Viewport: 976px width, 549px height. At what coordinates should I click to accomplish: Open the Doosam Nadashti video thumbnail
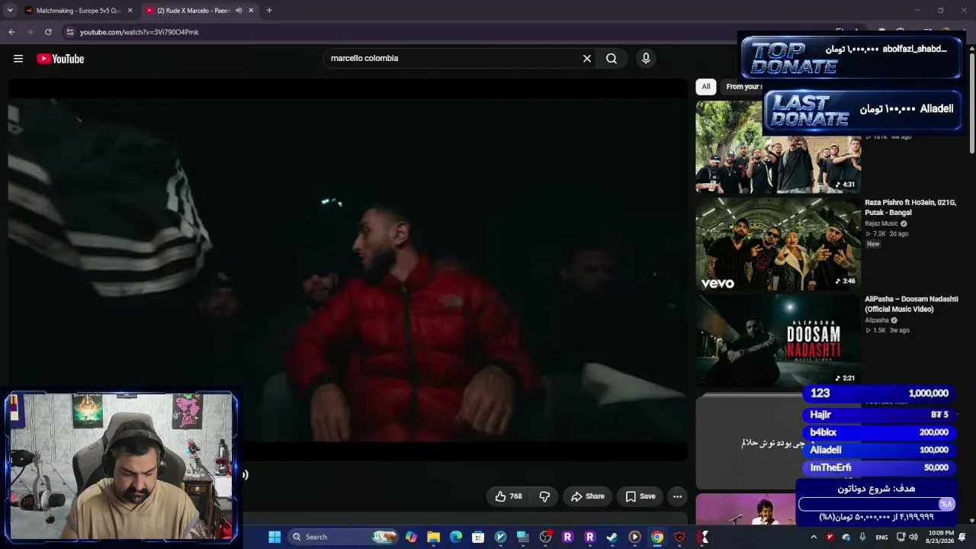coord(778,341)
